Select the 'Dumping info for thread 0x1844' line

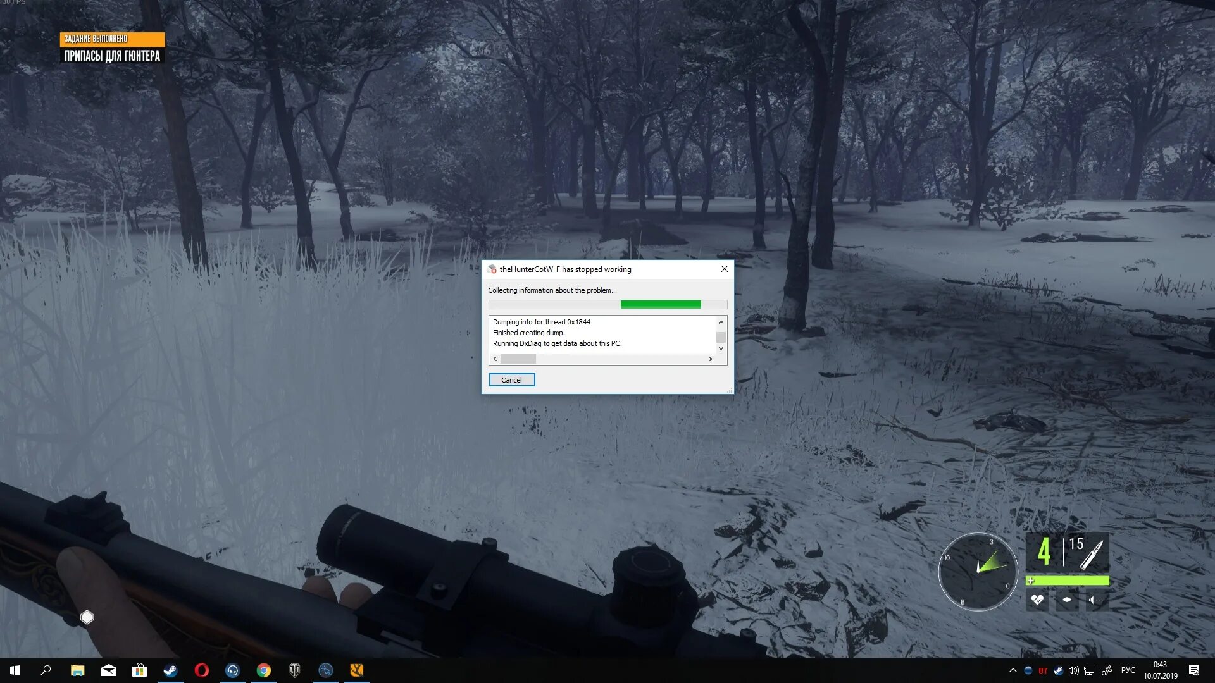pyautogui.click(x=541, y=322)
